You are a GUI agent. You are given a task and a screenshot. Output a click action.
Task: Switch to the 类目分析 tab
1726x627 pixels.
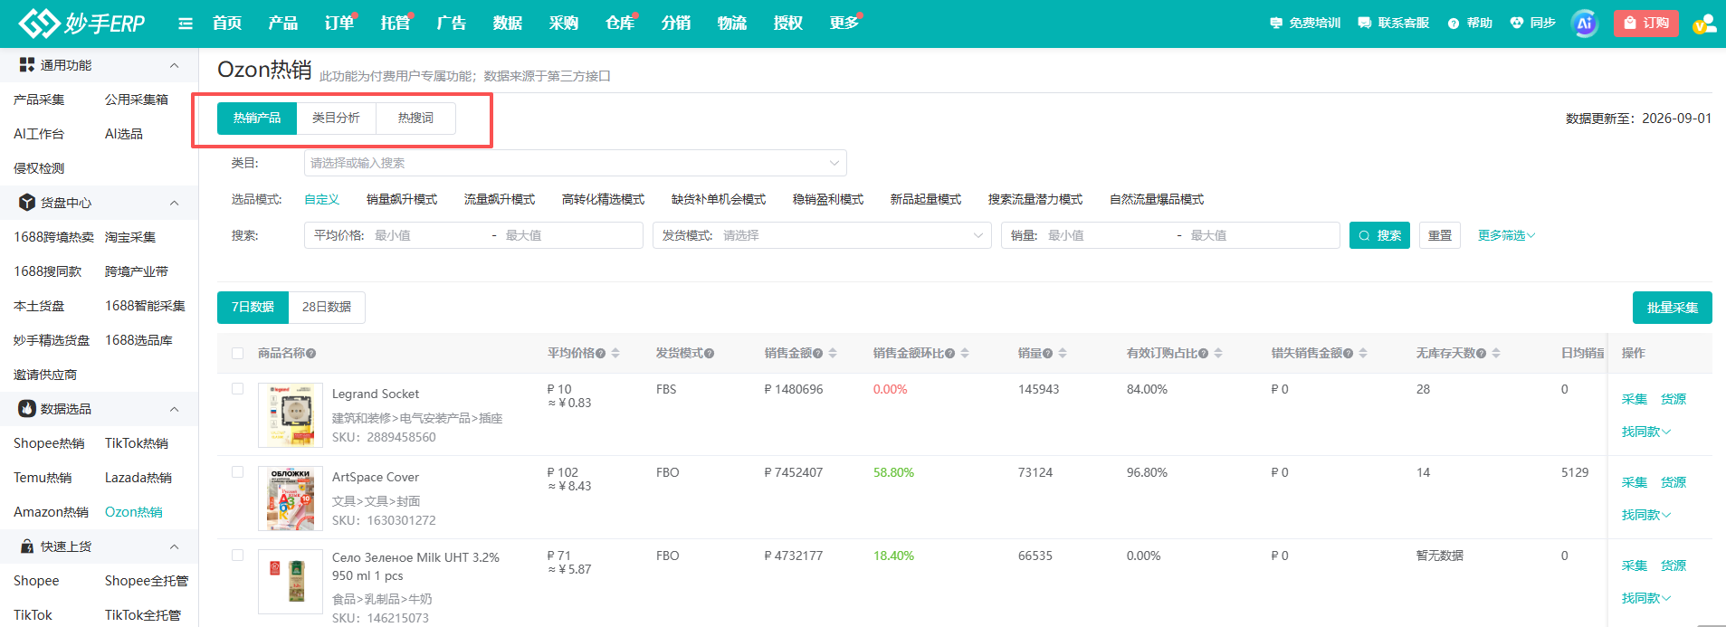(x=336, y=118)
